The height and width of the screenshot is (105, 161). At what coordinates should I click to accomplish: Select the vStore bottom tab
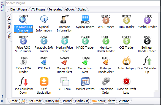(124, 101)
